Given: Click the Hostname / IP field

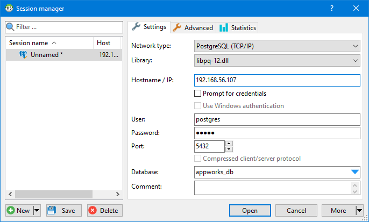Looking at the screenshot, I should pos(277,80).
